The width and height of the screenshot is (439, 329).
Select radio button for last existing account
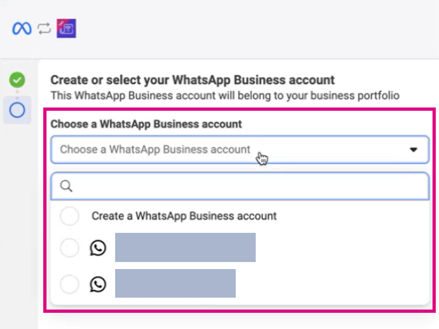coord(70,284)
